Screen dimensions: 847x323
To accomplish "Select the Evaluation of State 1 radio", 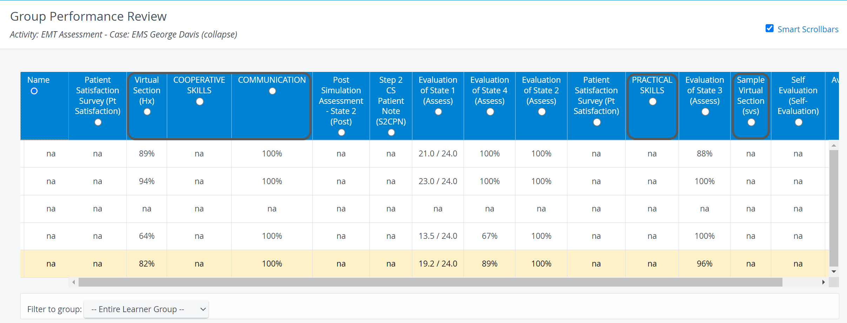I will 438,112.
